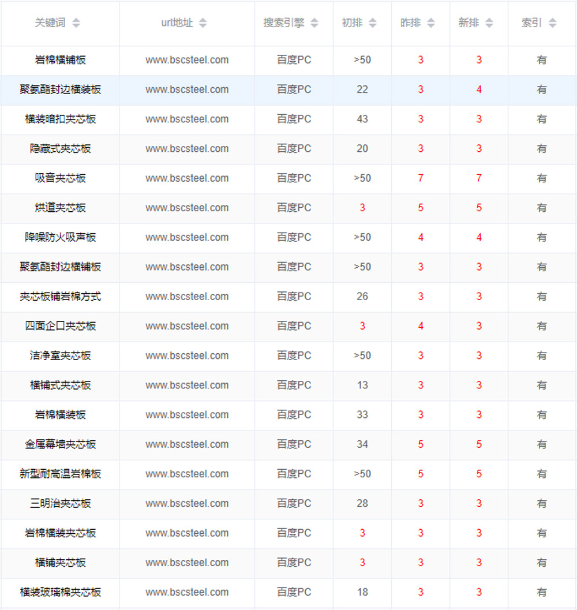This screenshot has width=577, height=610.
Task: Click 百度PC in the 洁净室夹芯板 row
Action: click(294, 355)
